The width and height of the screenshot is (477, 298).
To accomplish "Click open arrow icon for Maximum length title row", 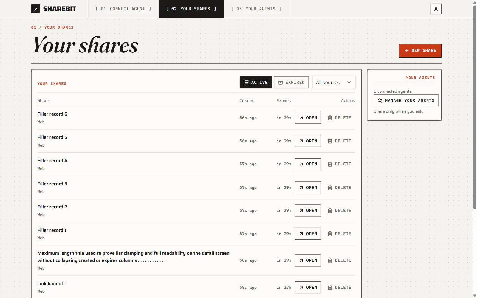I will point(301,260).
